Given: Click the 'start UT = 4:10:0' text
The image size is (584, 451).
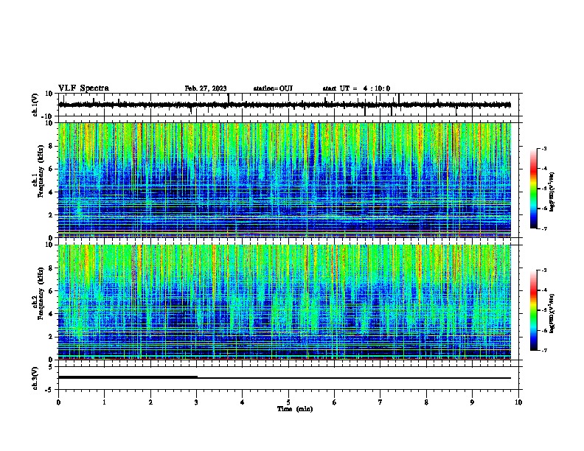Looking at the screenshot, I should click(x=356, y=88).
